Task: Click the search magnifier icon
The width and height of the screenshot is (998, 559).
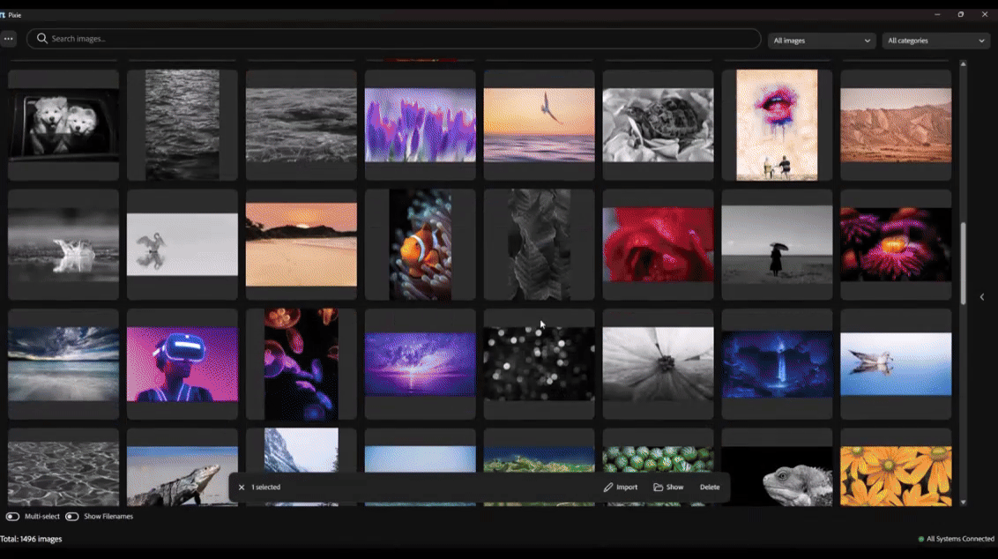Action: coord(41,39)
